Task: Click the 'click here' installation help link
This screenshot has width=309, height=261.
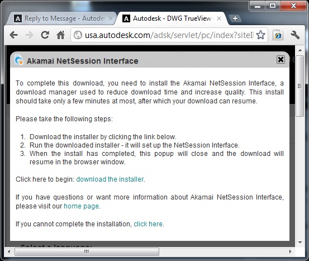Action: click(x=148, y=224)
